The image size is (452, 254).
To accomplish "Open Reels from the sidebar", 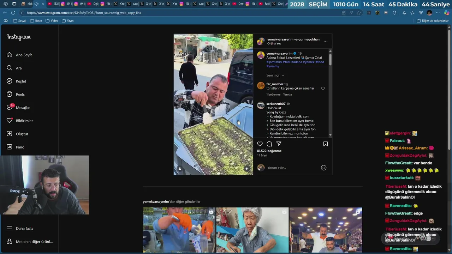I will tap(16, 95).
